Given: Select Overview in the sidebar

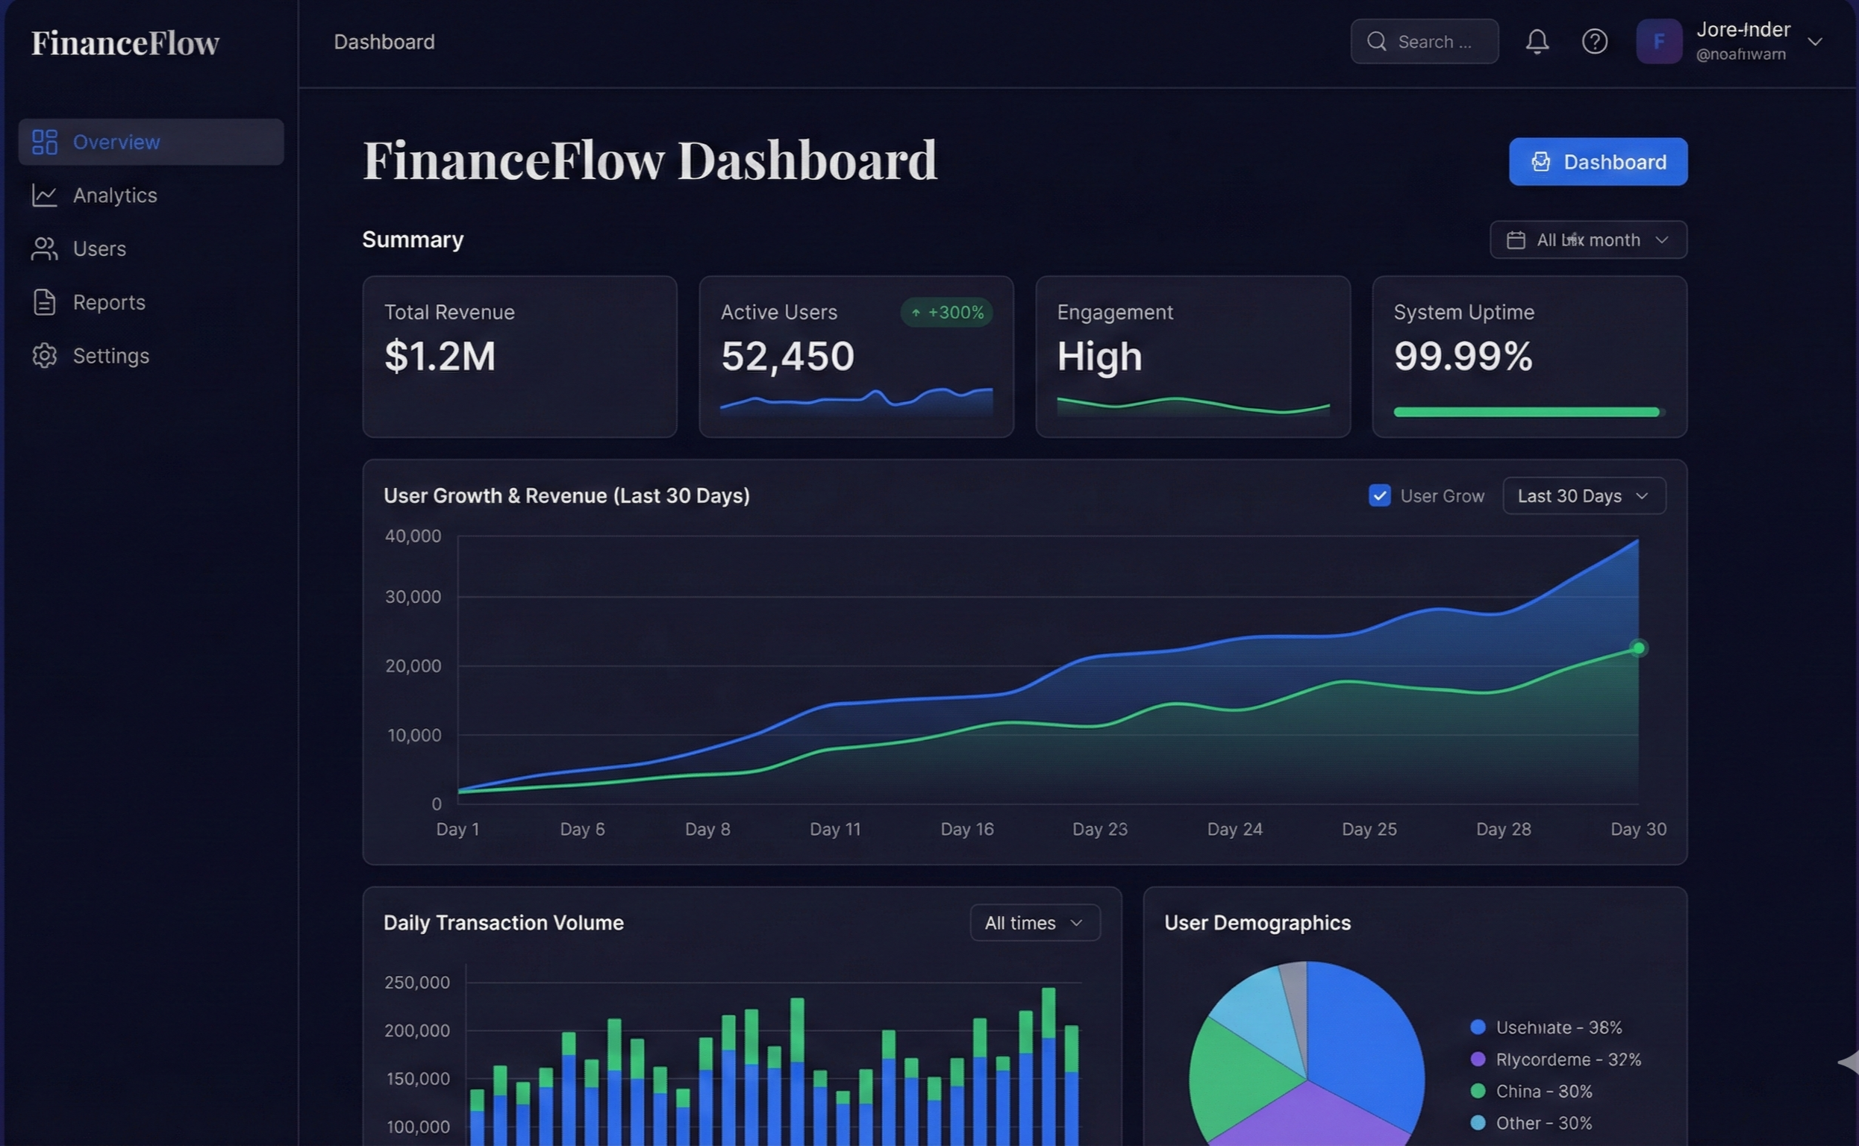Looking at the screenshot, I should point(151,142).
